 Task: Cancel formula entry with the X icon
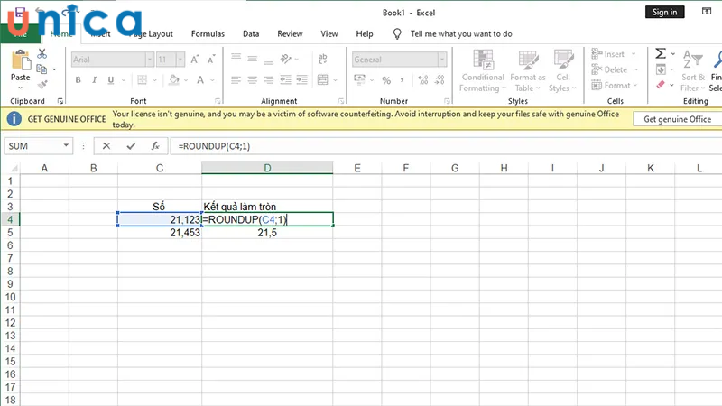(x=107, y=145)
